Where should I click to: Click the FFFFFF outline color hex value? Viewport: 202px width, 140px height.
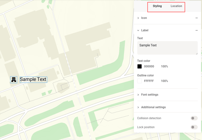(x=149, y=81)
